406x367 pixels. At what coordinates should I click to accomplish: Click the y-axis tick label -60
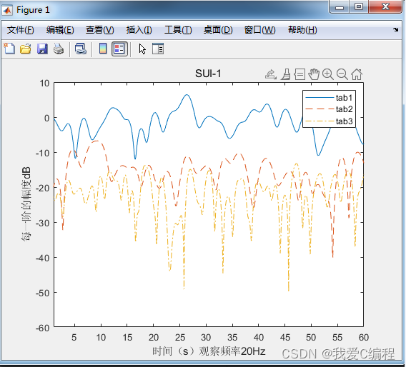click(x=43, y=328)
